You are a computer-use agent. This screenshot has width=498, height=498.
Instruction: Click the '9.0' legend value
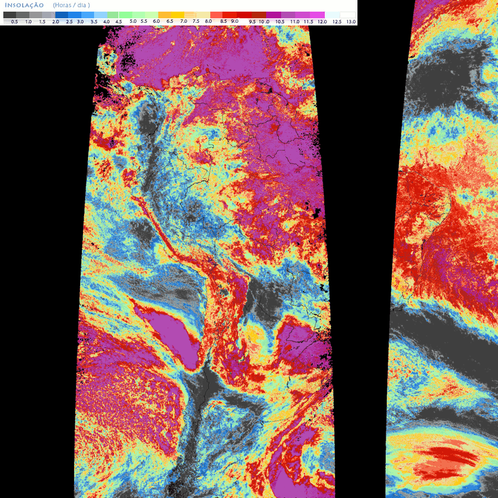tap(235, 21)
